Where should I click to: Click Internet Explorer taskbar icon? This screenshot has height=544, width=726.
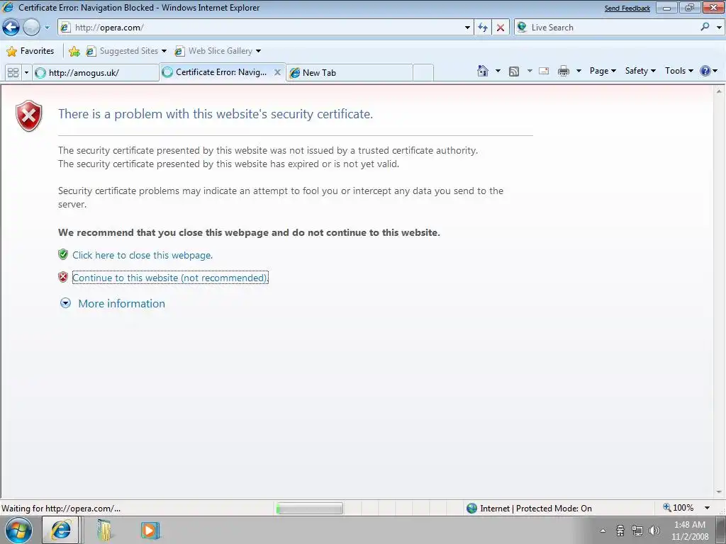pos(61,530)
